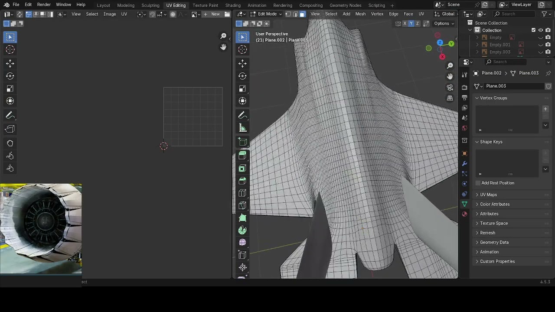Screen dimensions: 555x312
Task: Switch to the Geometry Nodes workspace tab
Action: tap(345, 5)
